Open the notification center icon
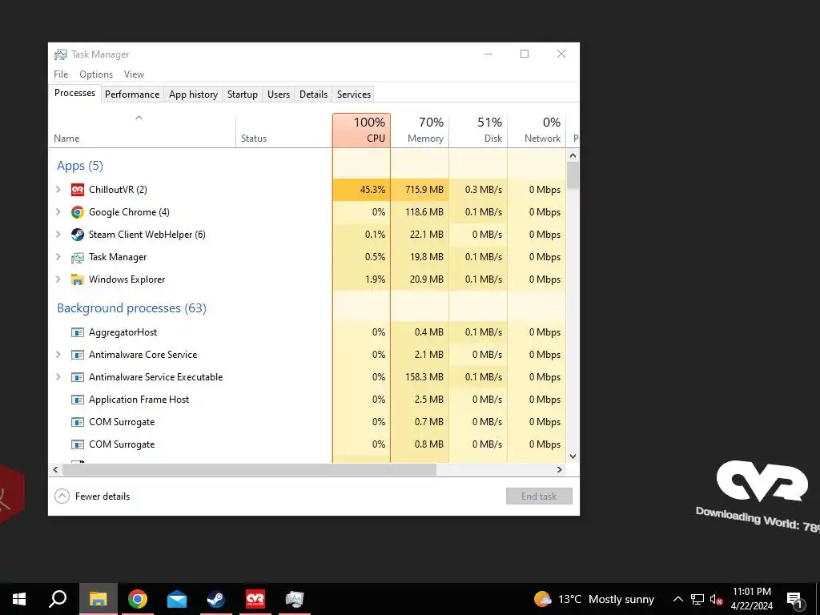 tap(795, 599)
